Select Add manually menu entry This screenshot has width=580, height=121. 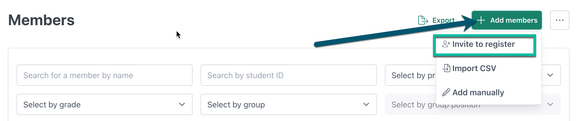point(488,93)
